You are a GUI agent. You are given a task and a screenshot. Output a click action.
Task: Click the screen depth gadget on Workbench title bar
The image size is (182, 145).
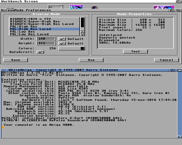[x=178, y=1]
